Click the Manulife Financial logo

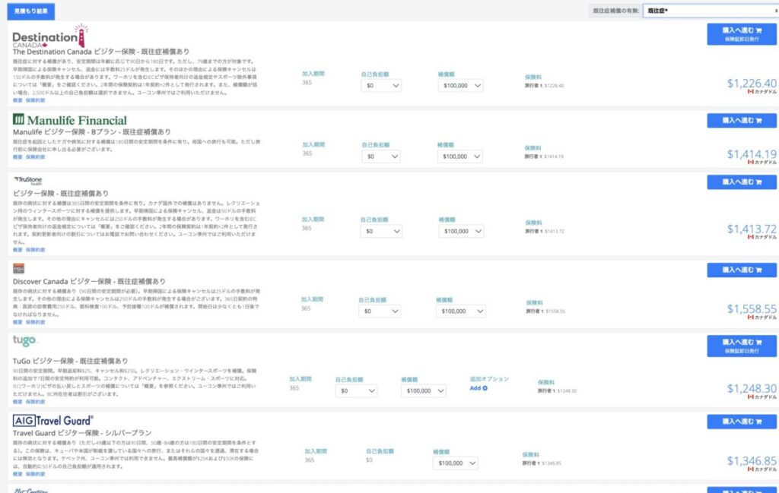pyautogui.click(x=69, y=119)
